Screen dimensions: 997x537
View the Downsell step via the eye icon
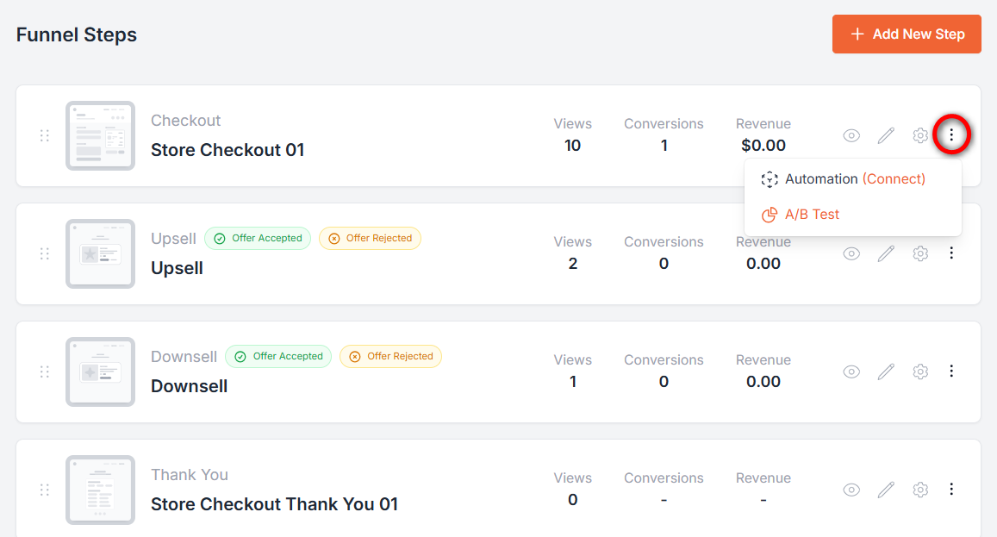851,372
